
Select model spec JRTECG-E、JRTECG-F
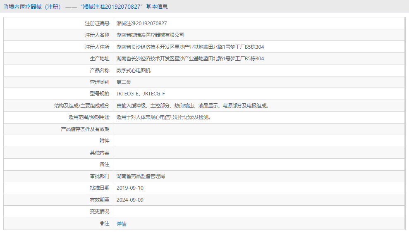tap(141, 94)
